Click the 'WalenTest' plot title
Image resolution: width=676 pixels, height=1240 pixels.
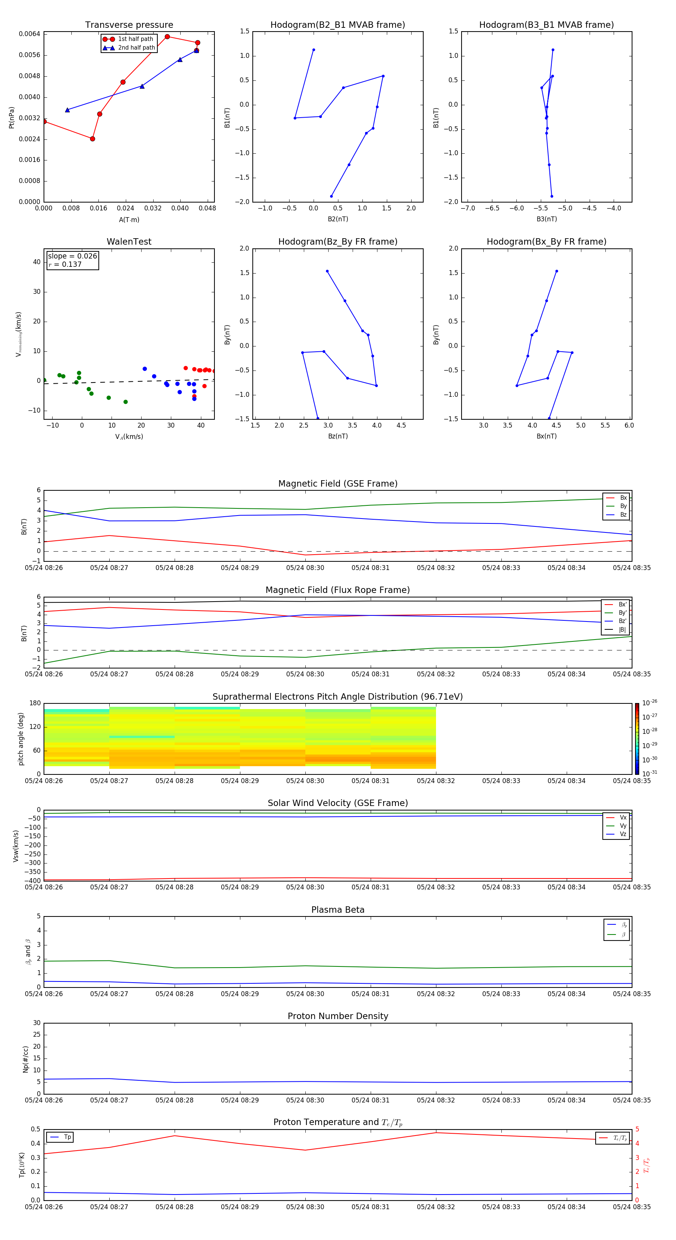coord(129,242)
